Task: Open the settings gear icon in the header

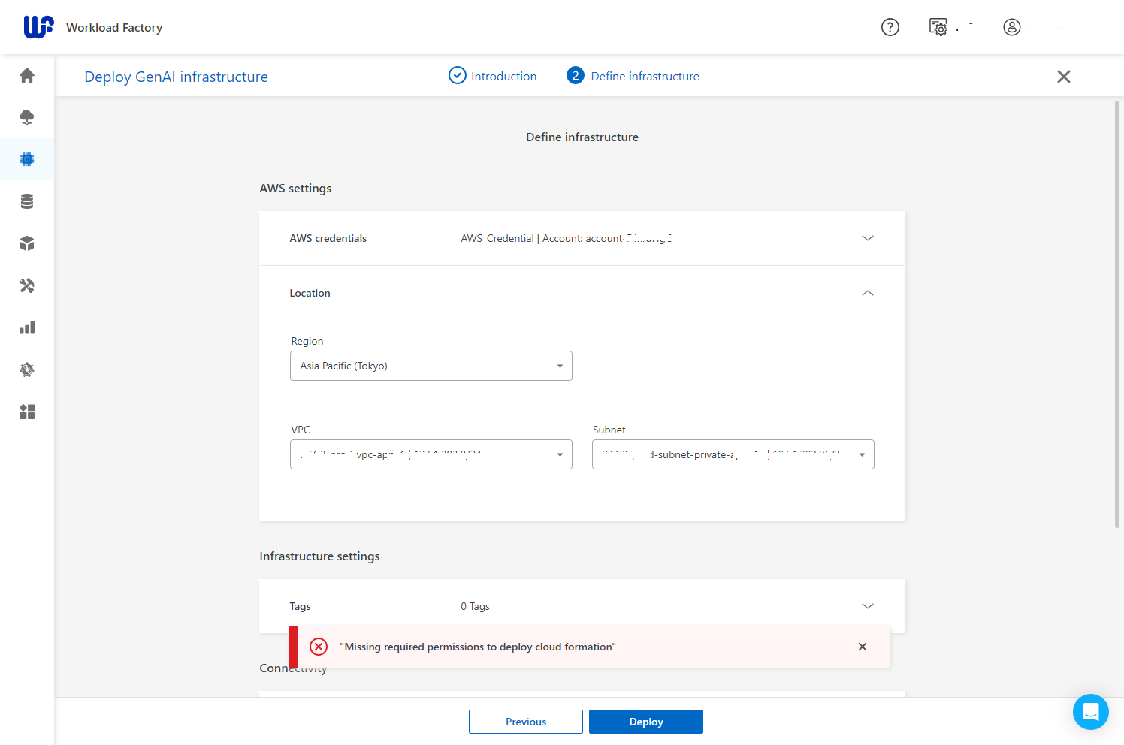Action: tap(938, 27)
